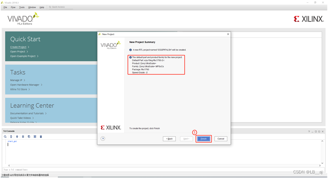328x178 pixels.
Task: Click the Back button in the wizard
Action: tap(169, 139)
